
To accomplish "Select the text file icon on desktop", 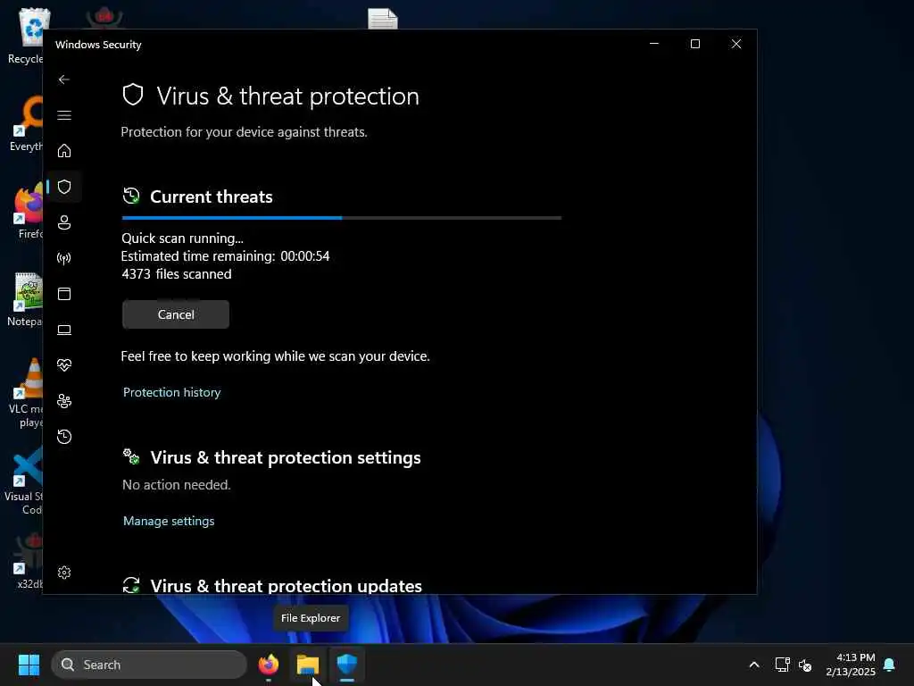I will [382, 19].
